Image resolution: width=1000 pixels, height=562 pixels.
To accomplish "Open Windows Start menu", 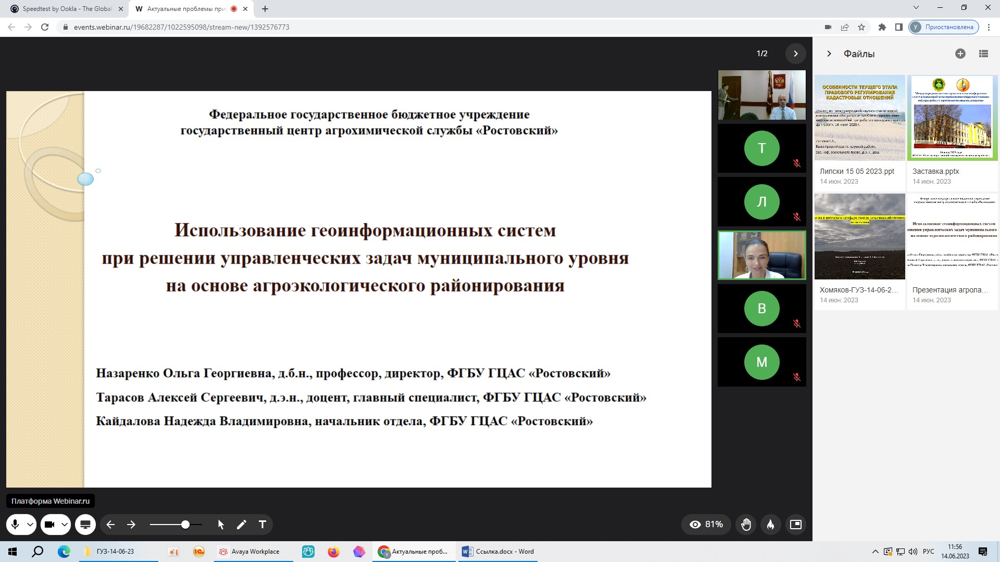I will [x=12, y=552].
